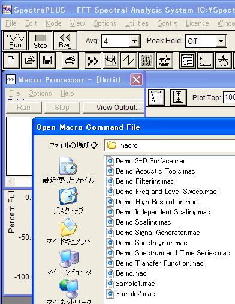Viewport: 235px width, 304px height.
Task: Open Macro Processor Options menu
Action: (x=40, y=93)
